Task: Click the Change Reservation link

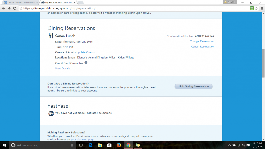Action: tap(202, 41)
